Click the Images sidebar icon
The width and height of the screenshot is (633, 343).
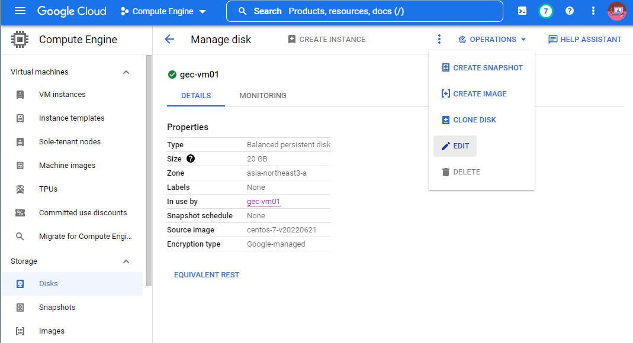[20, 331]
